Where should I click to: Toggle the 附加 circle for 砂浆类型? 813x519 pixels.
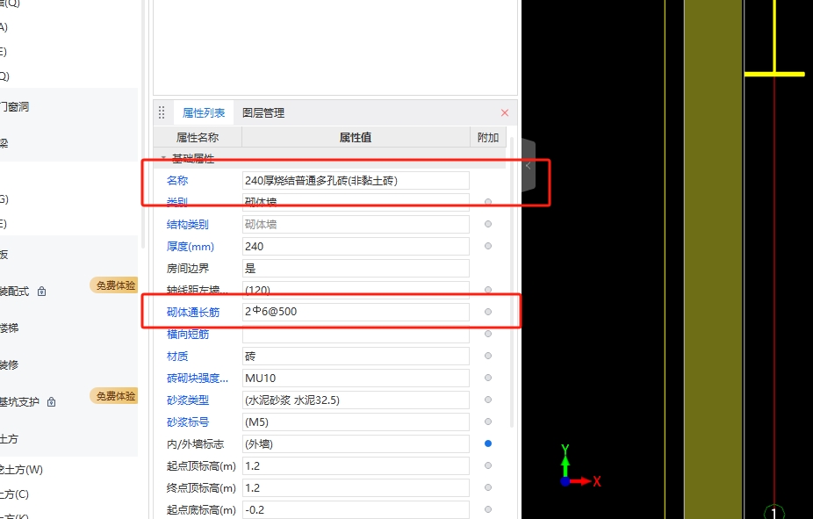pyautogui.click(x=488, y=400)
